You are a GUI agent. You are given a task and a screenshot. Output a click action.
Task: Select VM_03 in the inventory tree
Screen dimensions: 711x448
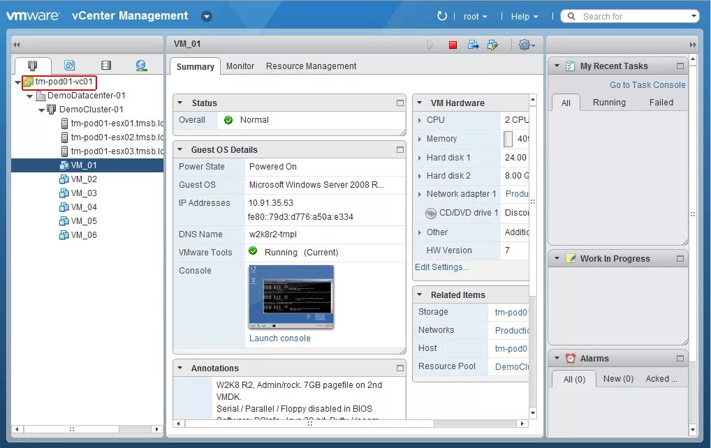point(84,193)
